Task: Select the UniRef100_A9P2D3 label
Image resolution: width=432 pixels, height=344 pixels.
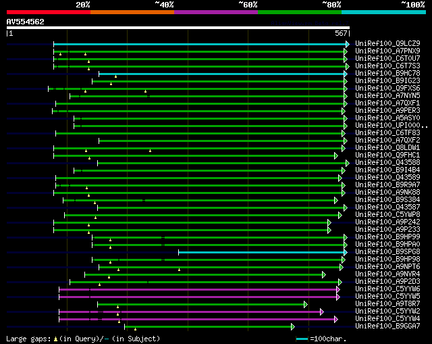Action: 387,282
